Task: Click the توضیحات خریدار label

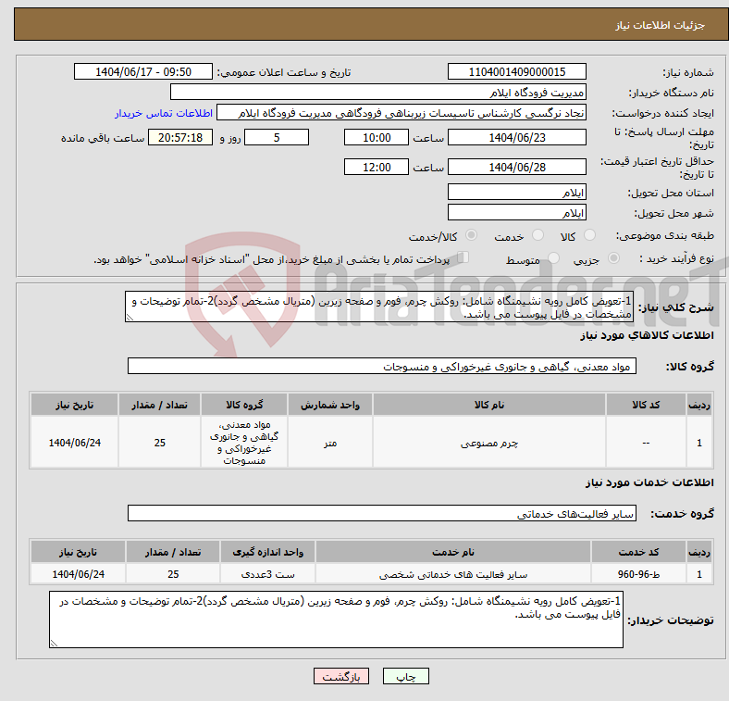Action: (x=671, y=620)
